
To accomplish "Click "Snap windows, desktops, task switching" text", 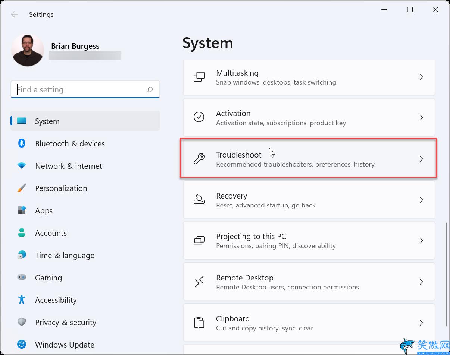I will [276, 82].
